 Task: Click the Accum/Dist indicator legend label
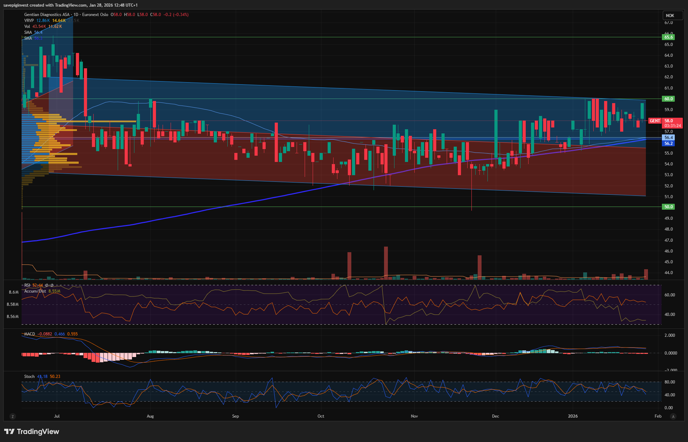click(x=35, y=291)
